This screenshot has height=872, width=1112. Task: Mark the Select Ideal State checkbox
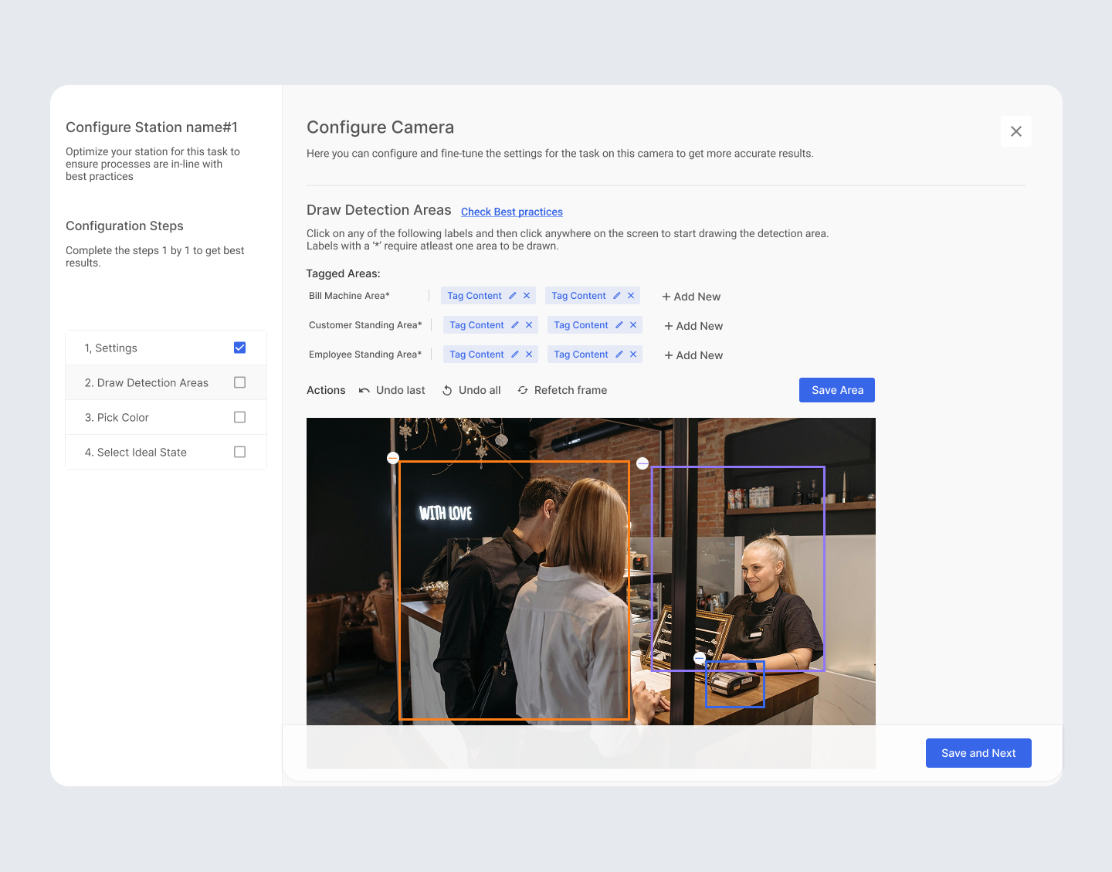(239, 452)
